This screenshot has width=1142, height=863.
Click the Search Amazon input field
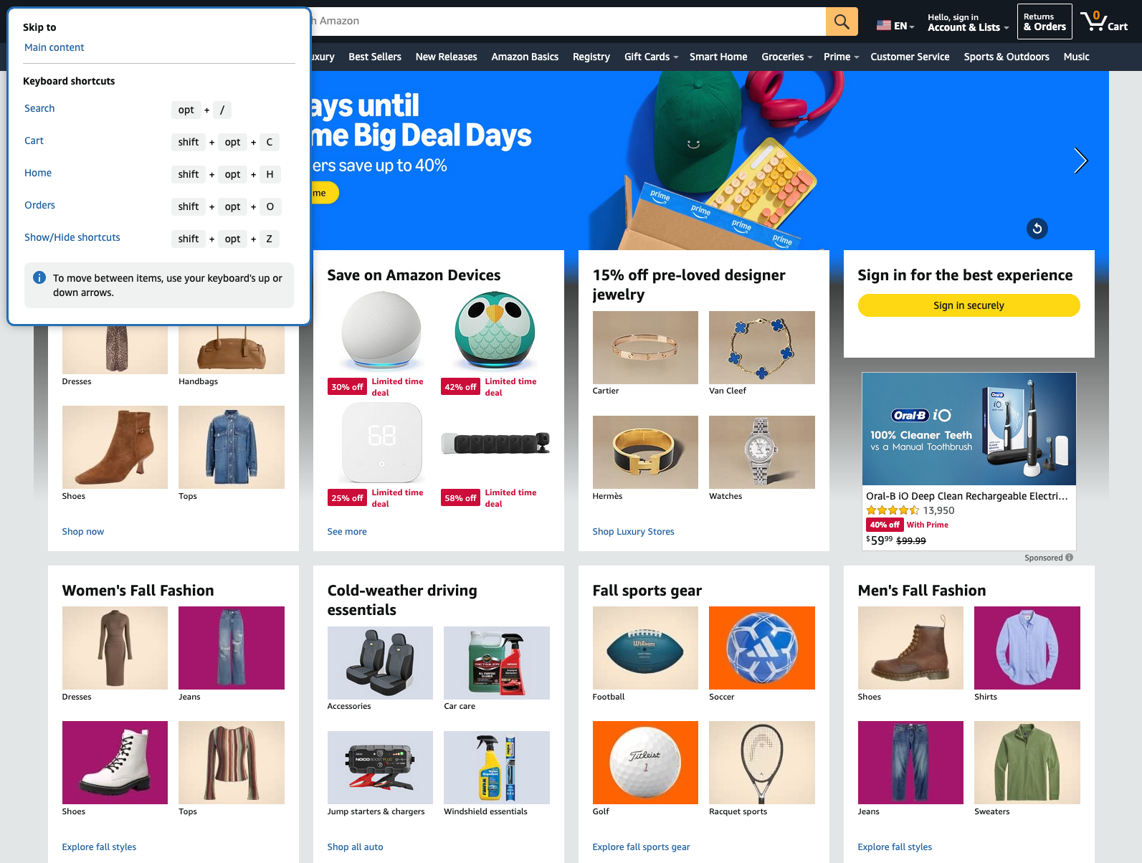pyautogui.click(x=566, y=22)
